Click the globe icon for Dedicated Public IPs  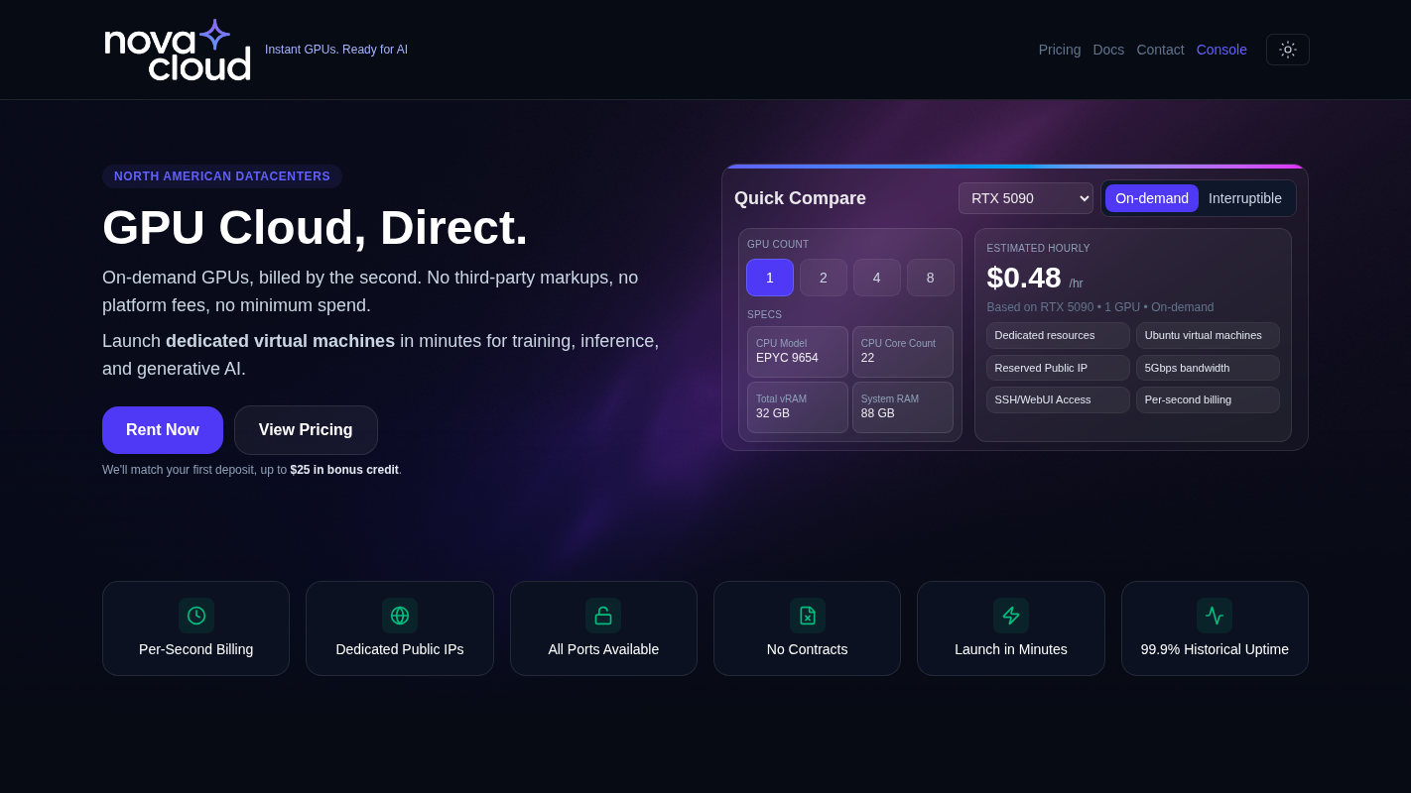coord(400,616)
